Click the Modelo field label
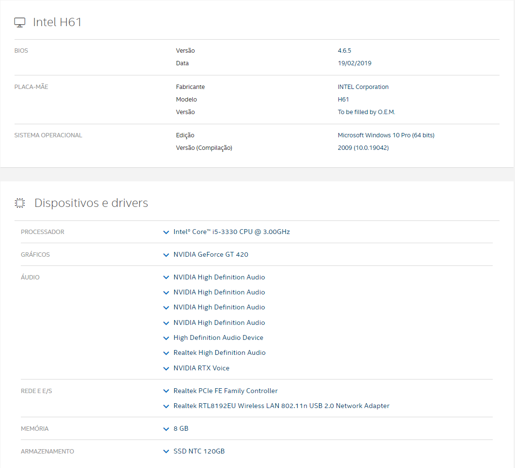This screenshot has height=468, width=515. [186, 100]
